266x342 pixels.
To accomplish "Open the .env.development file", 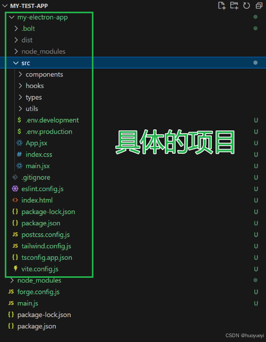I will coord(52,120).
